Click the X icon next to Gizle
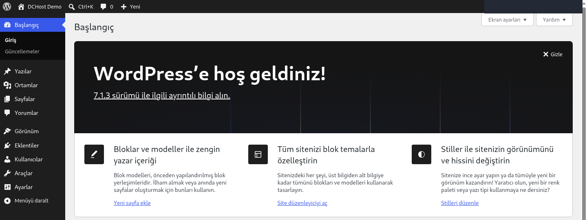 (x=546, y=54)
